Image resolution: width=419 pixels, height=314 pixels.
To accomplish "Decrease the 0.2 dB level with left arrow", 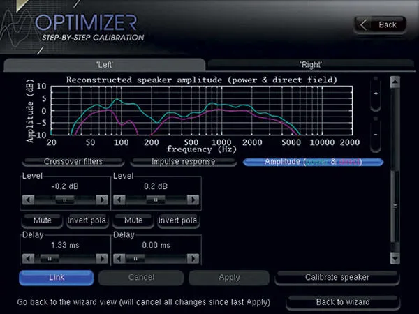I will tap(119, 200).
